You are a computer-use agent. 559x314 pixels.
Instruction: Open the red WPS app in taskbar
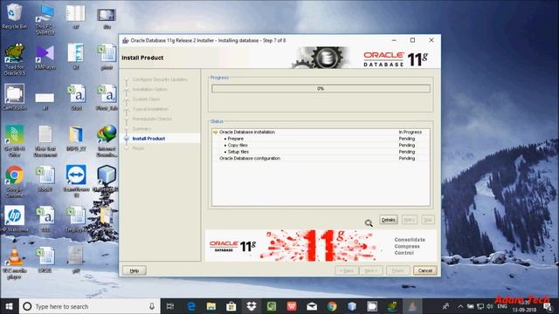(292, 306)
